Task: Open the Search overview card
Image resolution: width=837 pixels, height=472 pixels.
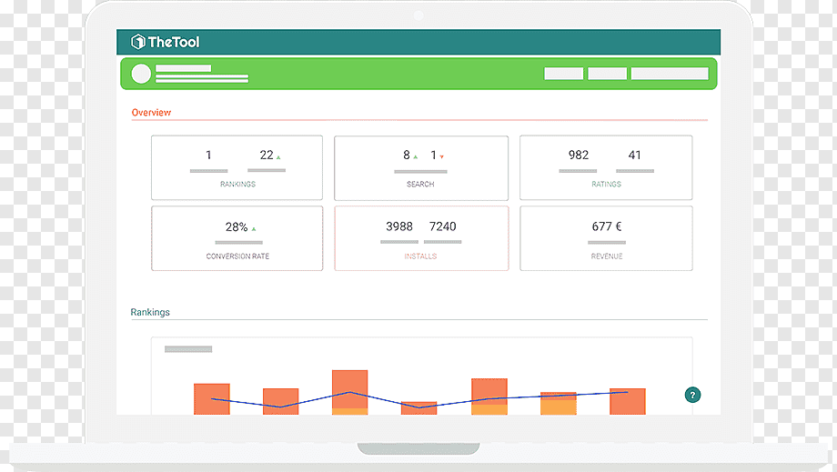Action: click(421, 168)
